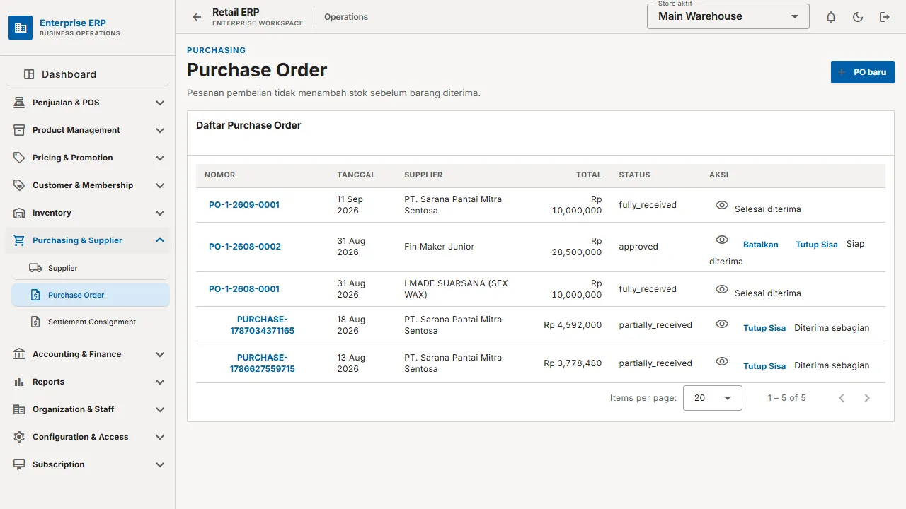This screenshot has height=509, width=906.
Task: Click the Inventory warehouse icon
Action: coord(19,213)
